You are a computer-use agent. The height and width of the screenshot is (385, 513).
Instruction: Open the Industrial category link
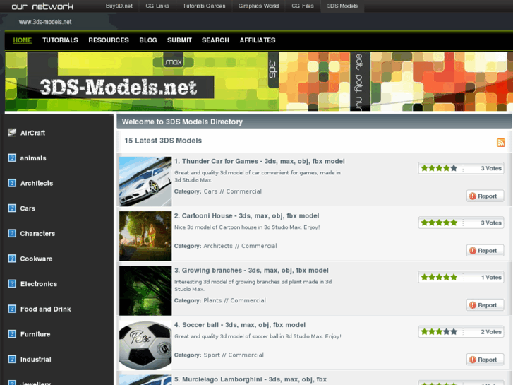pos(36,360)
